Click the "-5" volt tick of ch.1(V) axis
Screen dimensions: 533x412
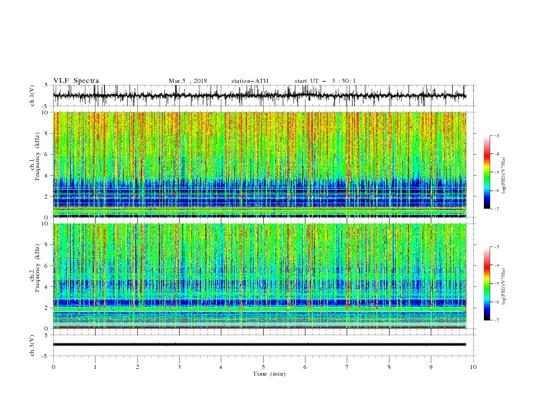click(45, 106)
